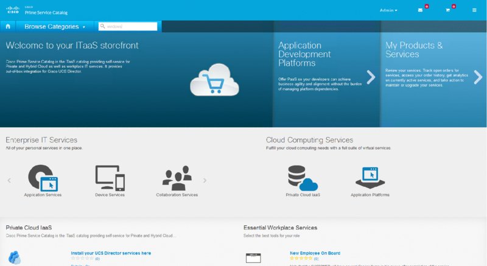Open the messages envelope icon
This screenshot has width=487, height=266.
[x=420, y=10]
